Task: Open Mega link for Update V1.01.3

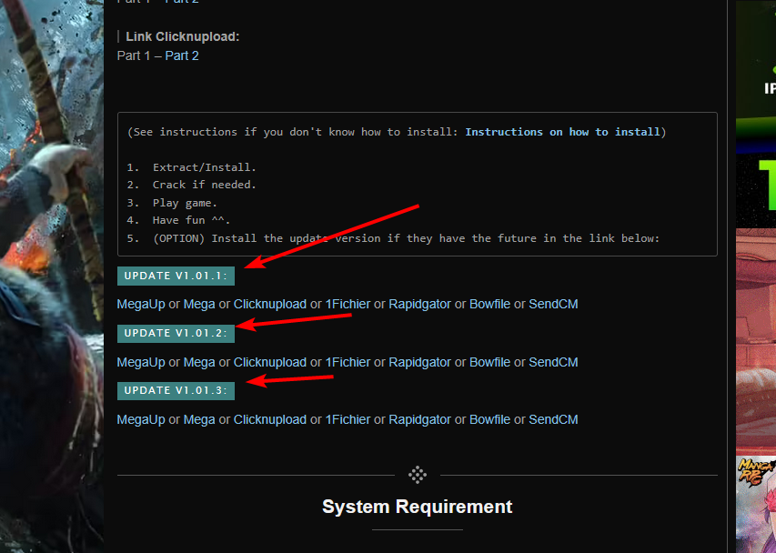Action: tap(199, 420)
